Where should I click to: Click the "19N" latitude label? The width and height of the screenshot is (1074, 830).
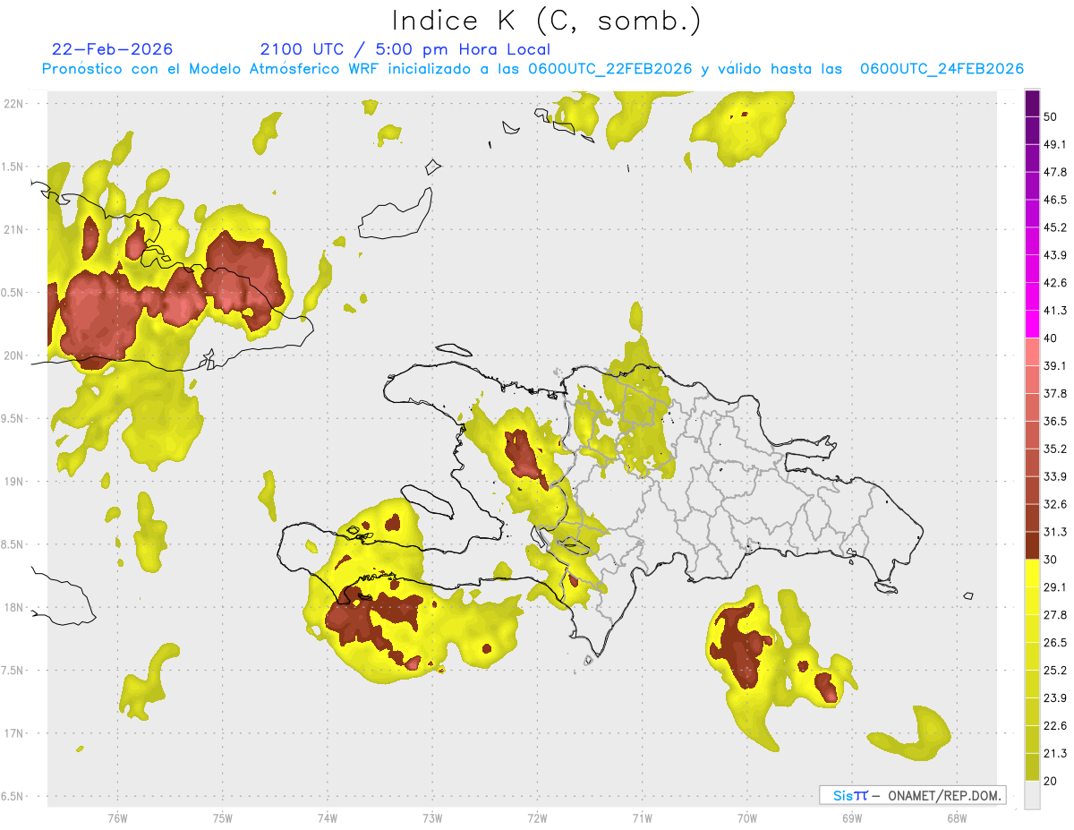pyautogui.click(x=13, y=481)
